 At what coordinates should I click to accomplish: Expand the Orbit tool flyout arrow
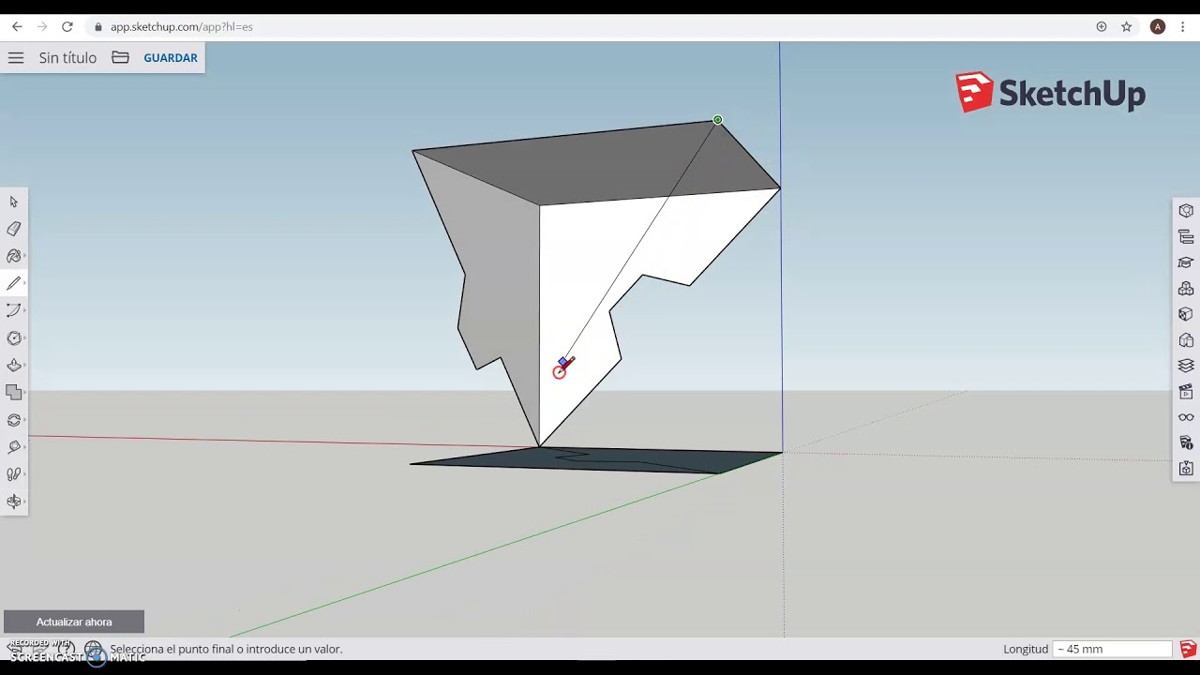24,502
